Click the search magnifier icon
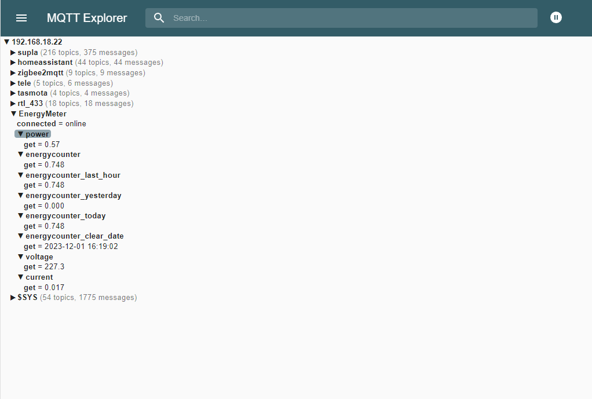This screenshot has height=399, width=592. point(159,18)
